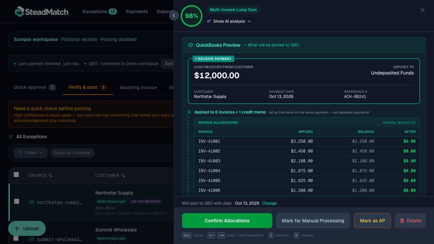Collapse the detail panel with the back chevron

pyautogui.click(x=174, y=16)
